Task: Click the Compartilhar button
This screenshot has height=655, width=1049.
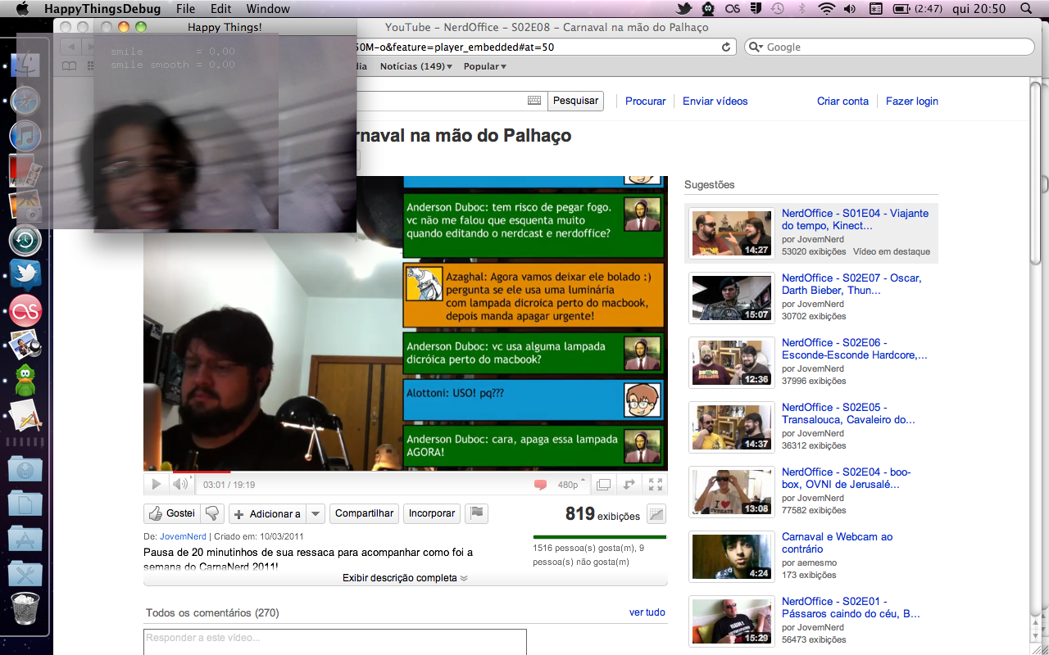Action: point(364,513)
